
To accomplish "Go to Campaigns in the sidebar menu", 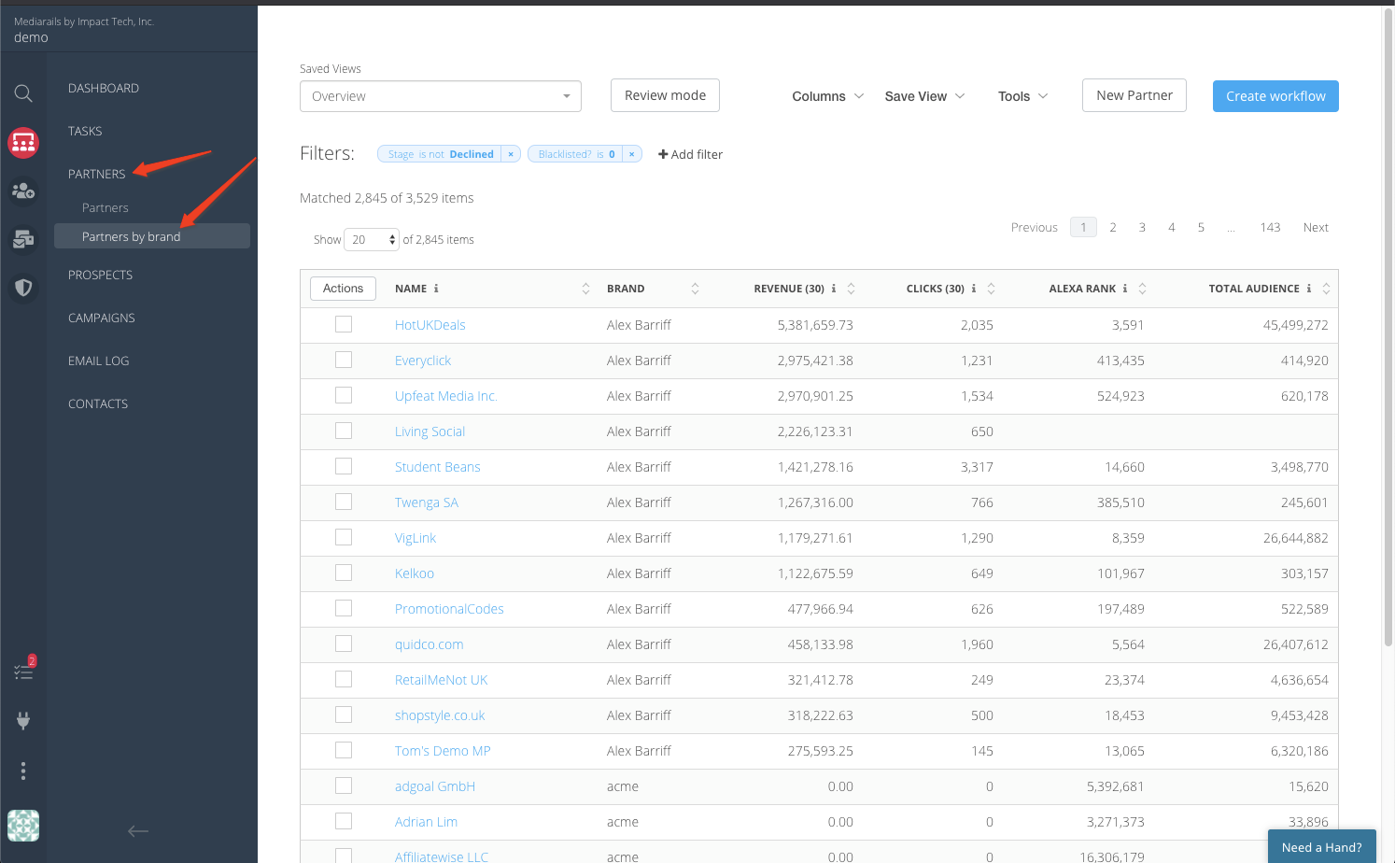I will pyautogui.click(x=102, y=318).
